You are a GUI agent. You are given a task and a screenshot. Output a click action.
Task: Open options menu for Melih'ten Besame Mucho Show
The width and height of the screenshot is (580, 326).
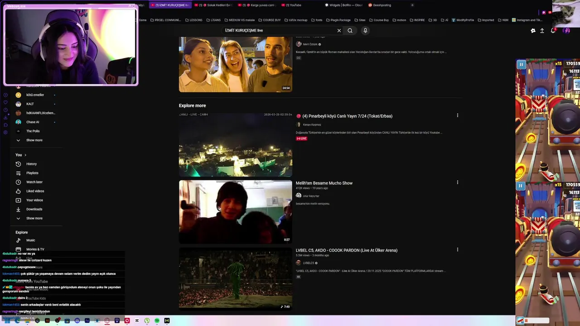pyautogui.click(x=457, y=182)
